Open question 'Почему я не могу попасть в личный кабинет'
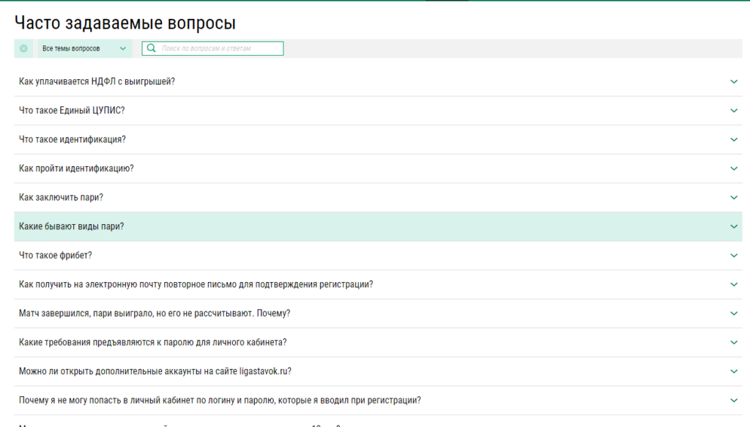The width and height of the screenshot is (750, 427). point(378,400)
